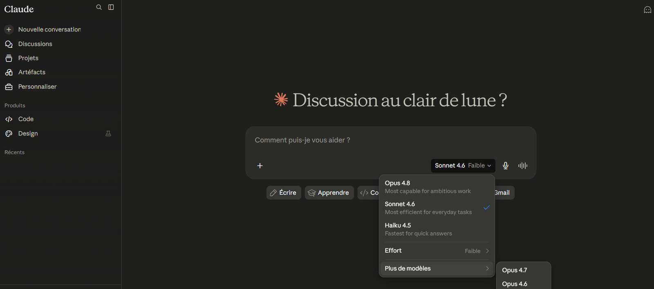
Task: Open the Sonnet 4.6 Faible model selector
Action: coord(463,166)
